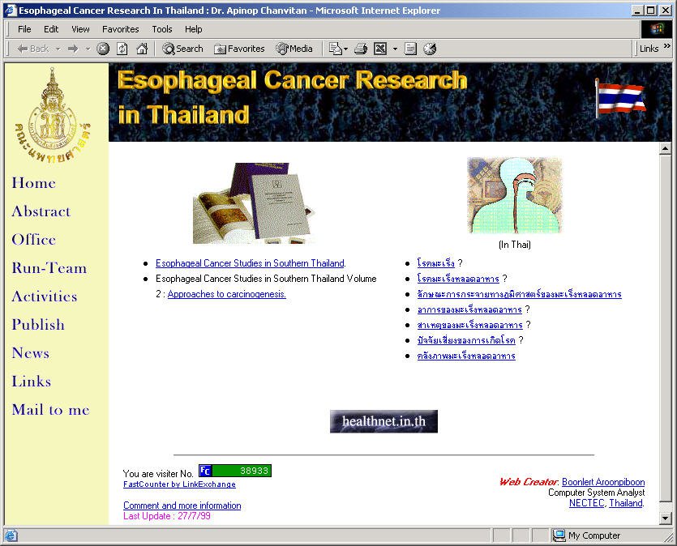Click the healthnet.in.th banner

pyautogui.click(x=383, y=421)
